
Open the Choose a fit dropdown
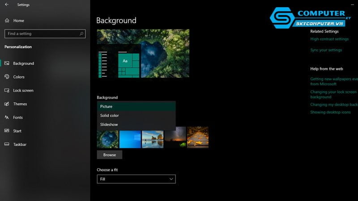click(136, 179)
